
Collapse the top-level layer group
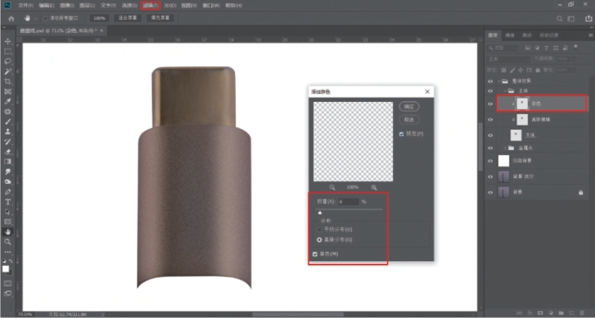pyautogui.click(x=499, y=81)
